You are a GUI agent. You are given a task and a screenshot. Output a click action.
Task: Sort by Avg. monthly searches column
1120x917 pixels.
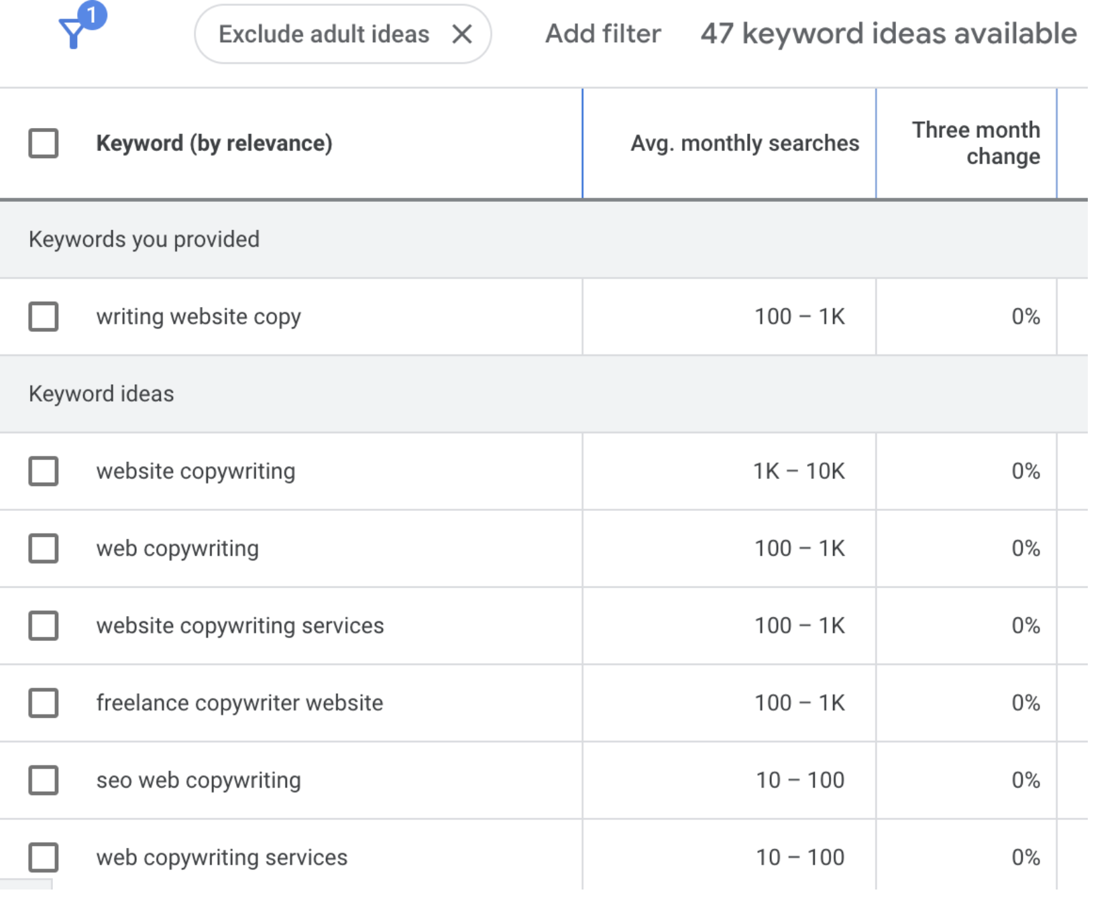[744, 143]
